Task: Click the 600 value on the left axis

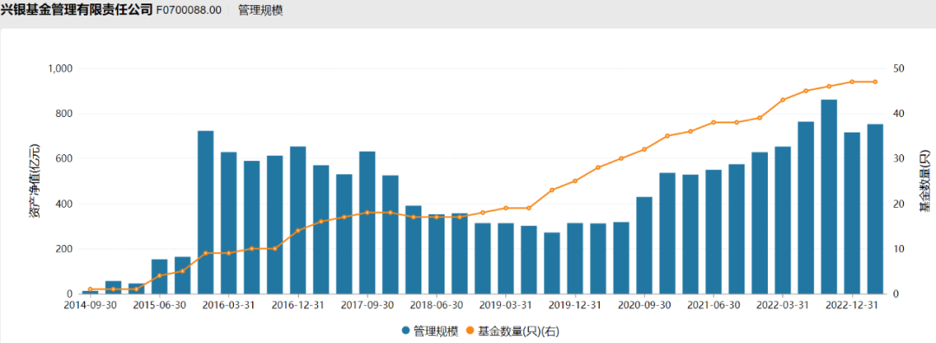Action: [64, 159]
